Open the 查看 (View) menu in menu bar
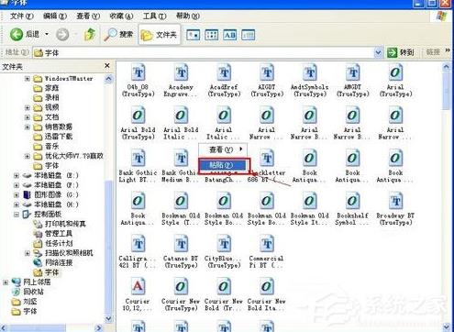 click(88, 16)
